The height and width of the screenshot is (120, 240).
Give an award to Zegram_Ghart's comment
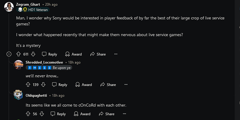point(73,54)
